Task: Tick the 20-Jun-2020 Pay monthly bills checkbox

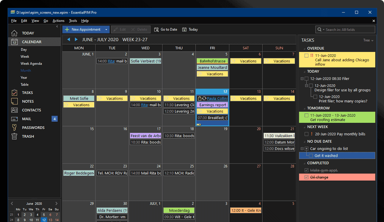Action: (x=306, y=133)
